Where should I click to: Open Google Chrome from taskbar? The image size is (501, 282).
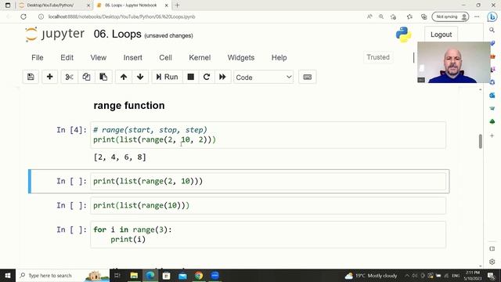point(199,276)
